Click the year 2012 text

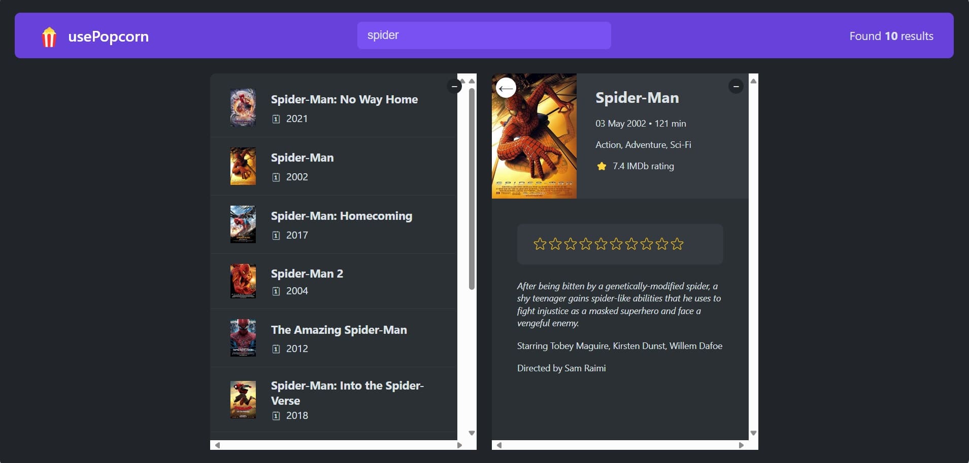click(297, 349)
